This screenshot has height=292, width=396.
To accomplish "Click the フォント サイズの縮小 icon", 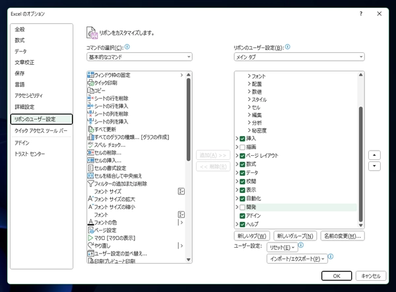I will click(x=90, y=207).
